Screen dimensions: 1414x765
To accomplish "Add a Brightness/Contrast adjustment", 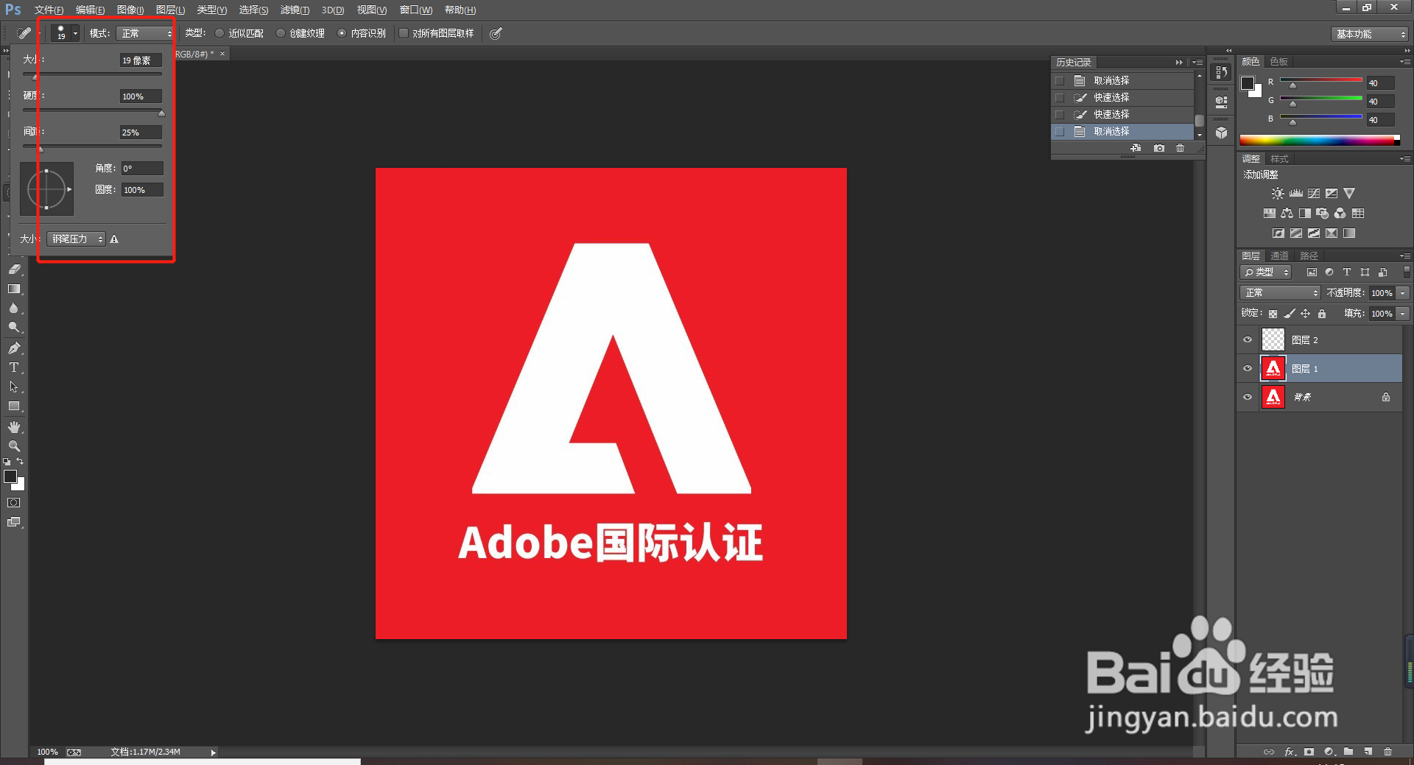I will (x=1278, y=194).
